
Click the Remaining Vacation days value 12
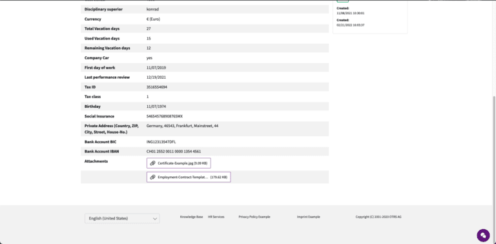click(149, 48)
